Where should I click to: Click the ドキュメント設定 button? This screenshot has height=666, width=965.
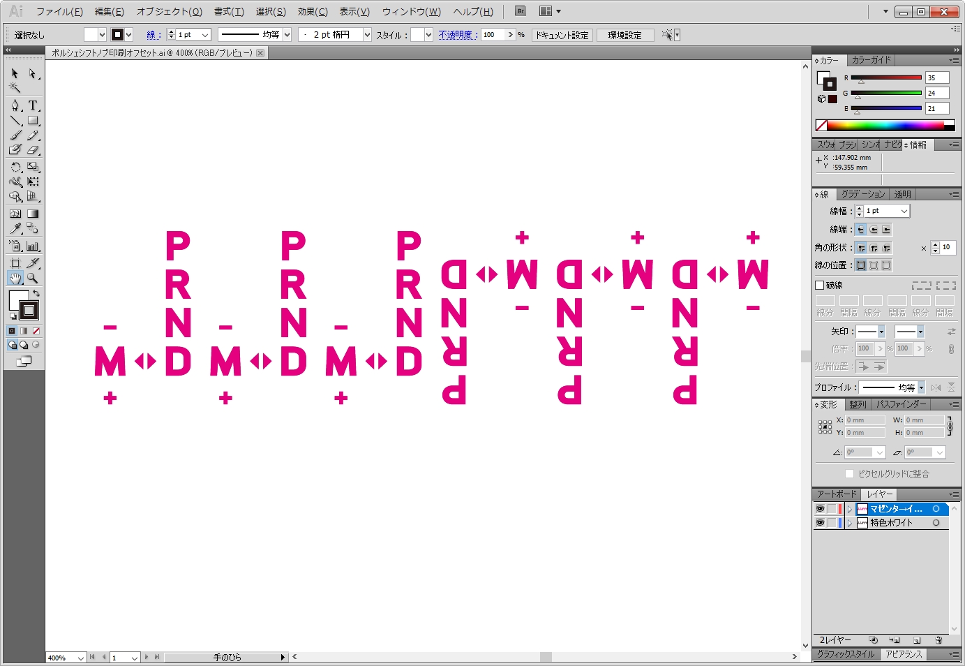(x=562, y=35)
